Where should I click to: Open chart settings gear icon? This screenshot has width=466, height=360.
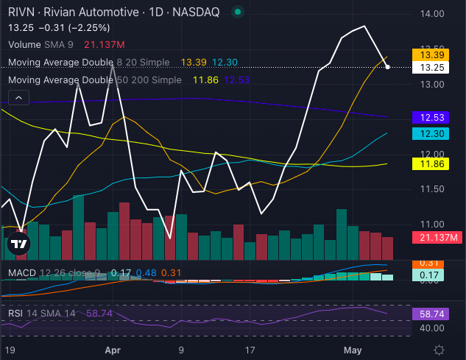tap(439, 350)
